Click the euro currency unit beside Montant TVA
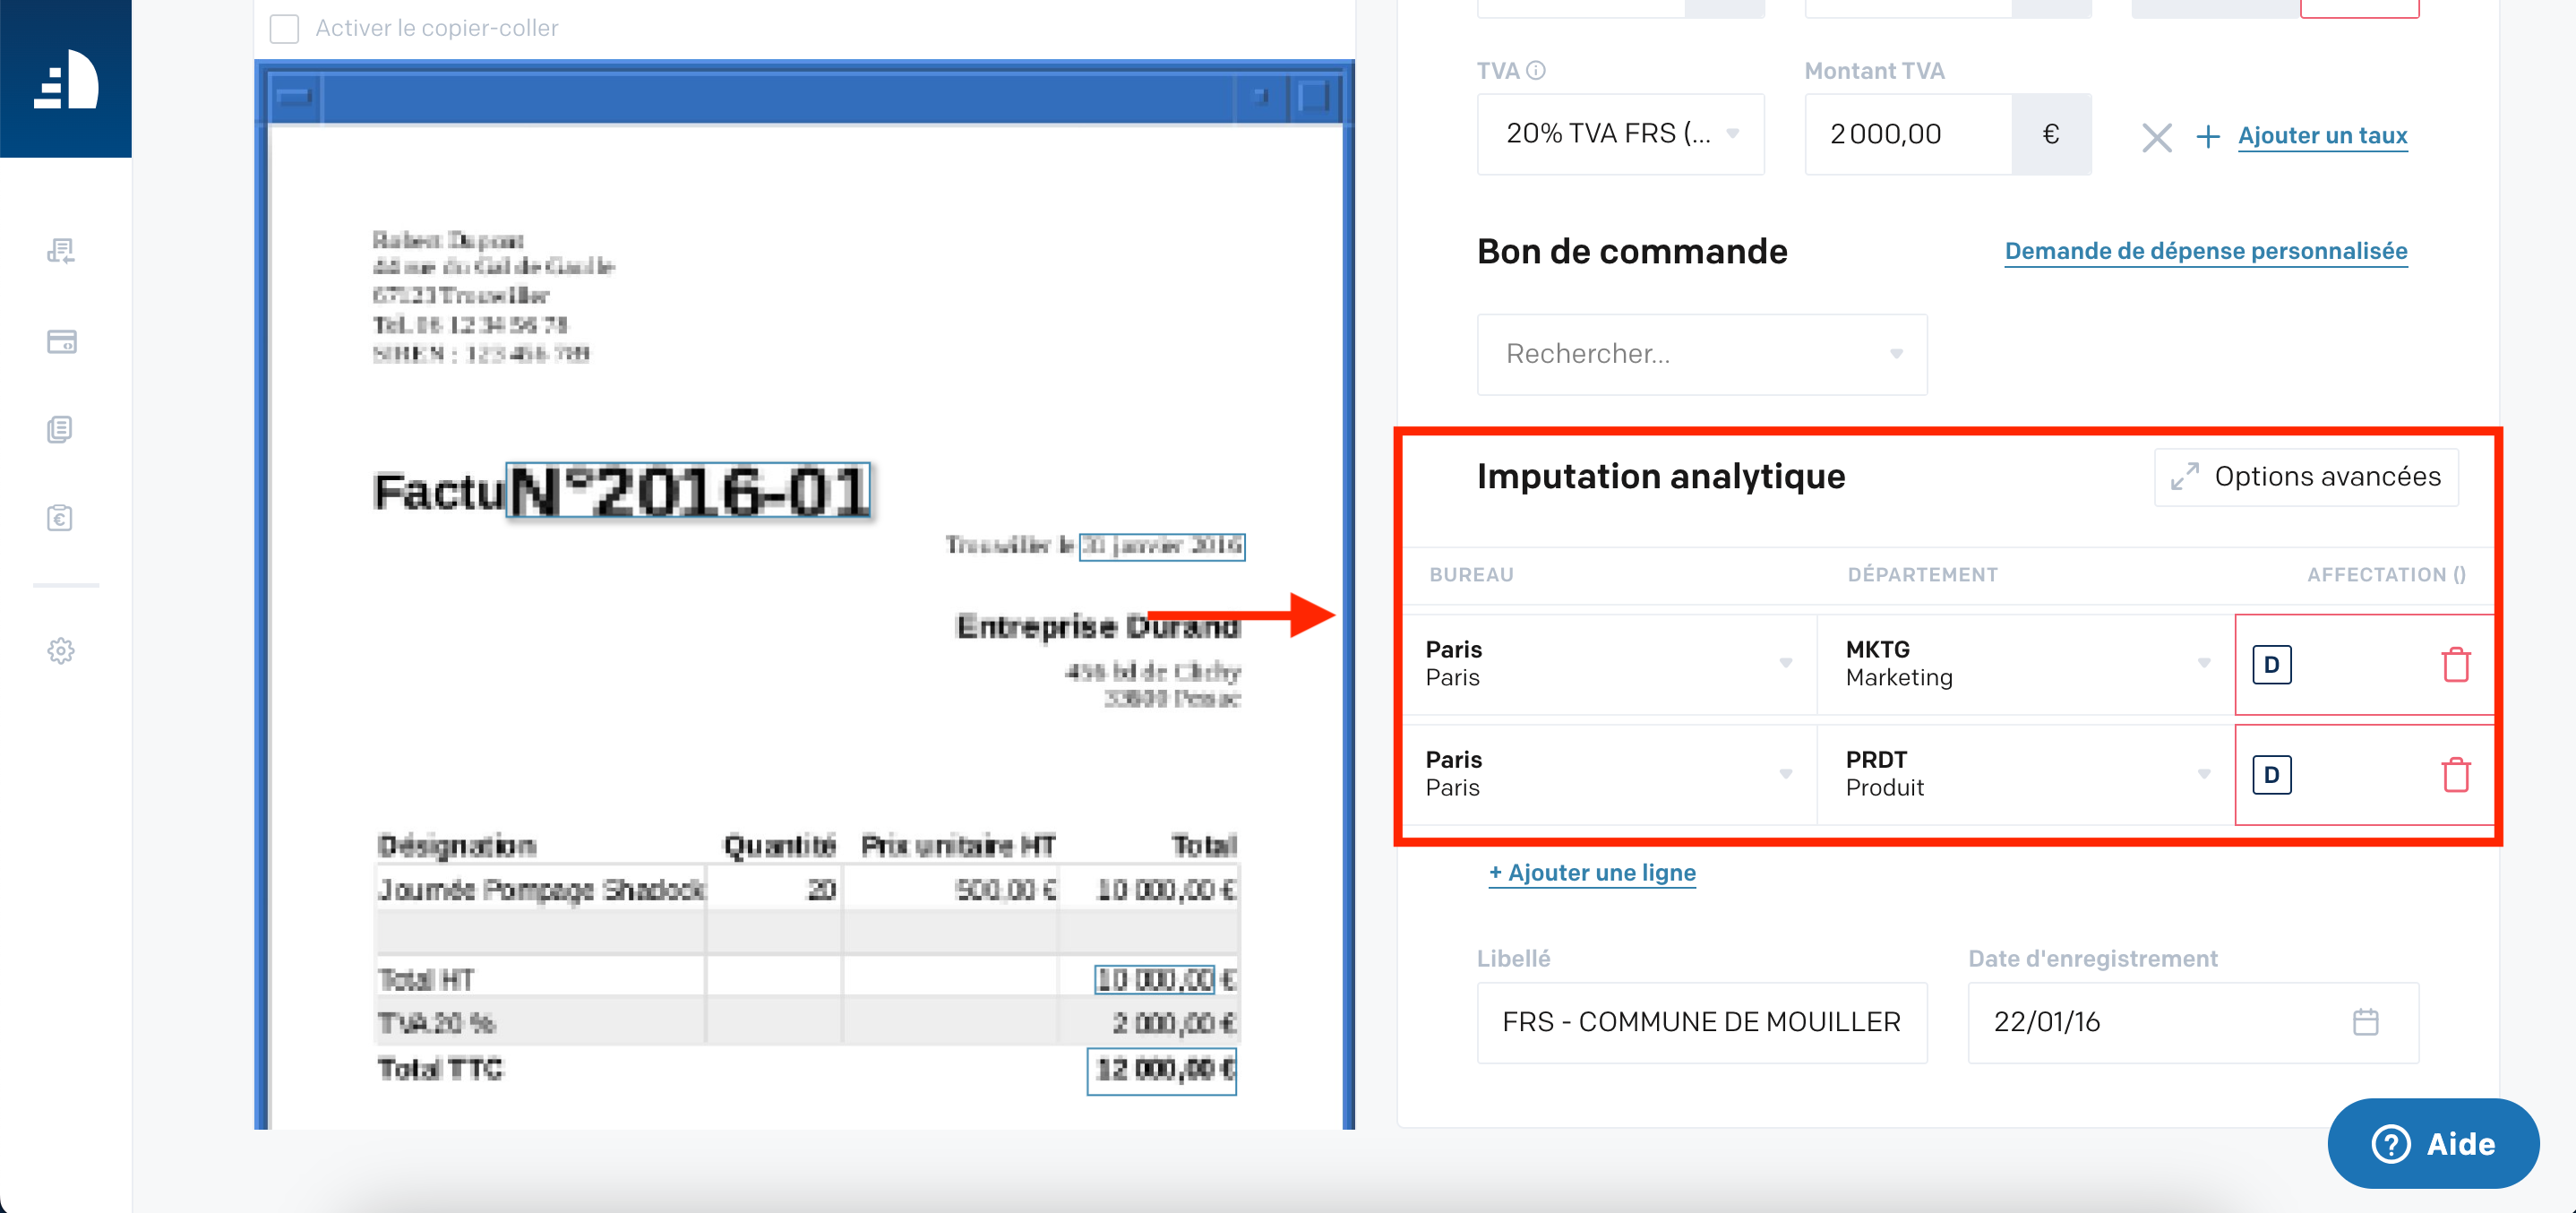The width and height of the screenshot is (2576, 1213). point(2050,134)
